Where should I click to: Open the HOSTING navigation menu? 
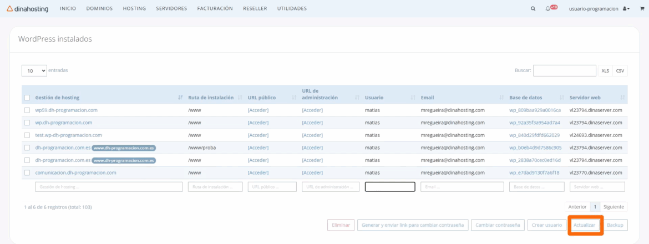(x=134, y=9)
